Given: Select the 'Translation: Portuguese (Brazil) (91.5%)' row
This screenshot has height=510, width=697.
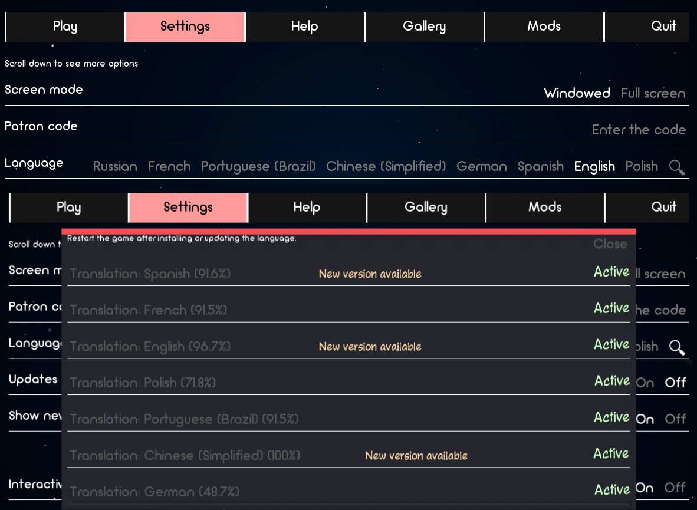Looking at the screenshot, I should [348, 419].
